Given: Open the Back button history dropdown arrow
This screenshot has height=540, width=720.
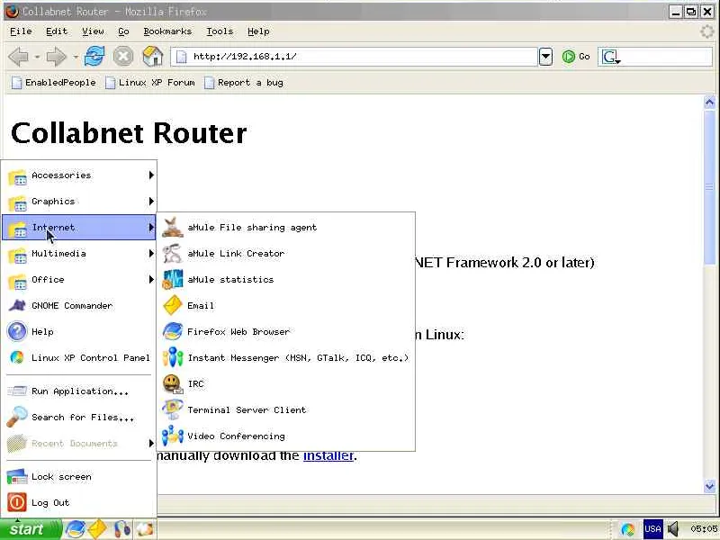Looking at the screenshot, I should 37,57.
